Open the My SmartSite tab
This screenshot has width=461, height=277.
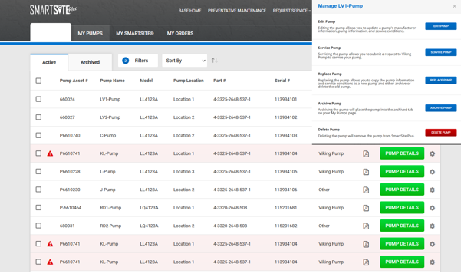135,33
